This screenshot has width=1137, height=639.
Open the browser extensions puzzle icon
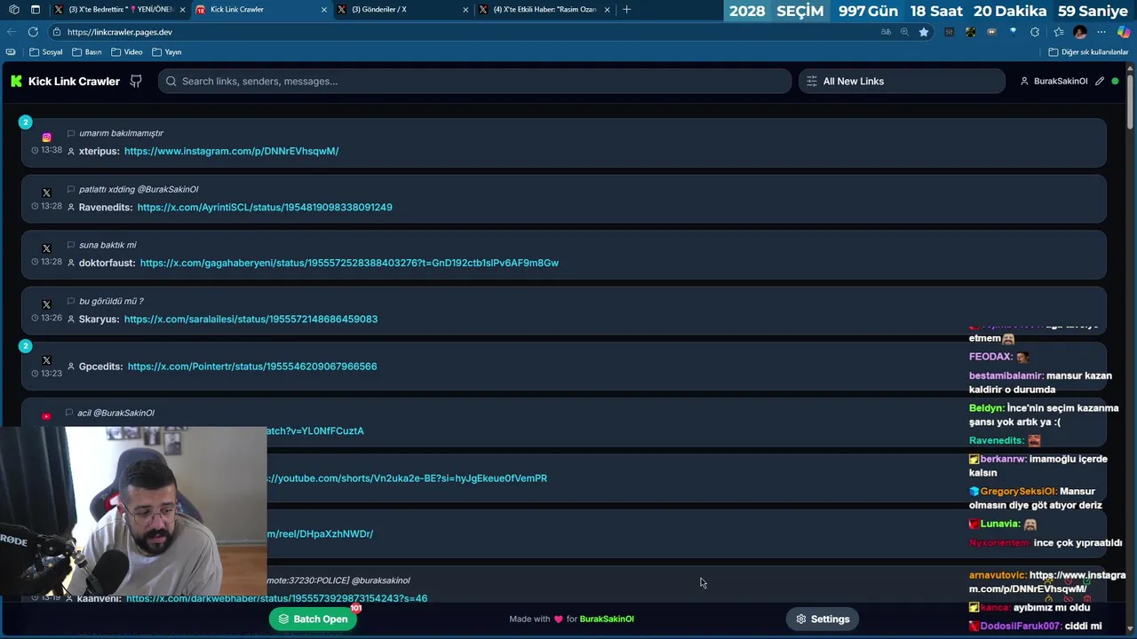(x=1035, y=32)
